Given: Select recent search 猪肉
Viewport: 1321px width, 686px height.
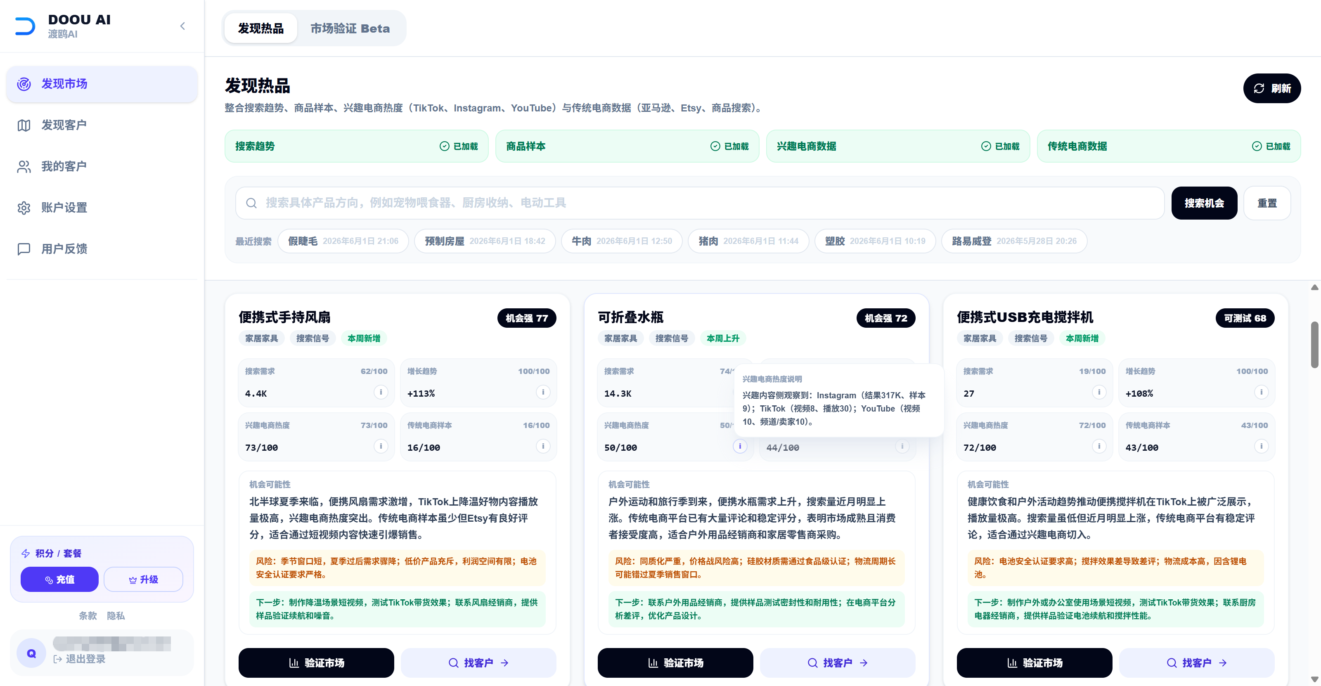Looking at the screenshot, I should (748, 241).
